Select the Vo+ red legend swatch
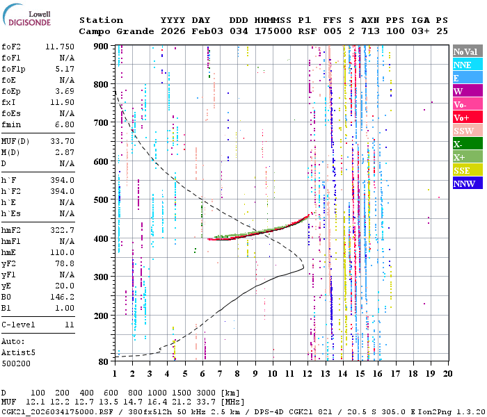 tap(466, 117)
